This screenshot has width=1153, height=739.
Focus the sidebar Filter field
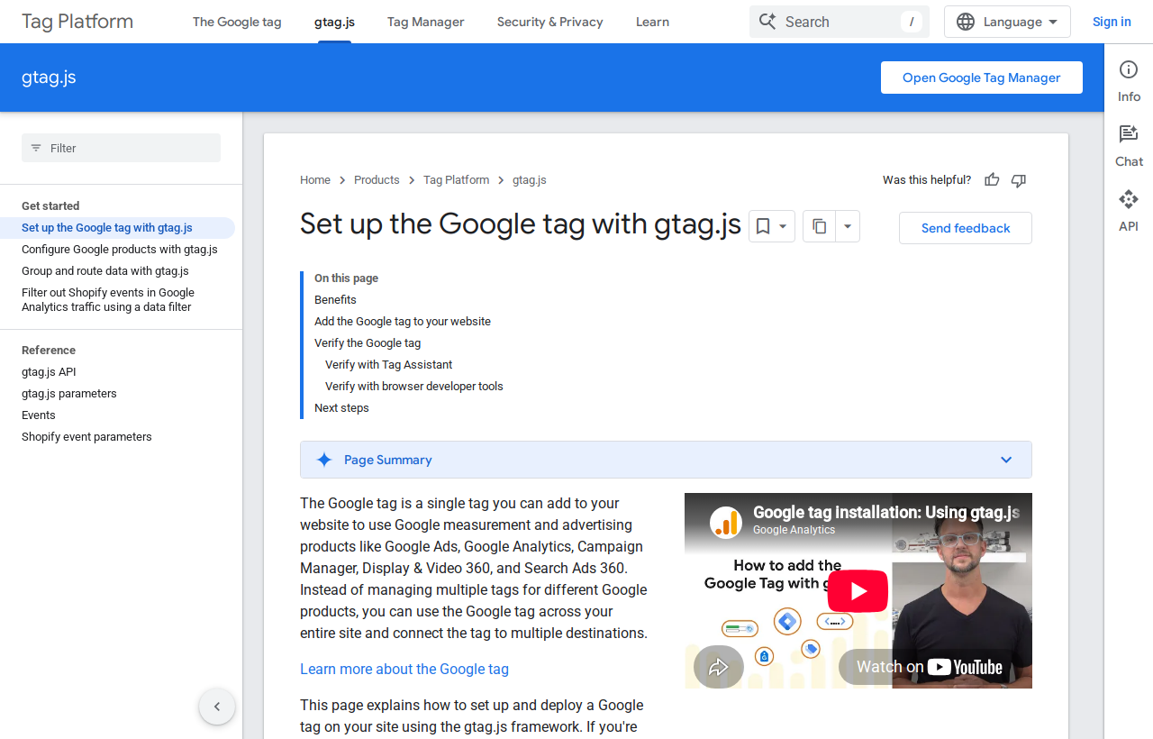click(121, 148)
